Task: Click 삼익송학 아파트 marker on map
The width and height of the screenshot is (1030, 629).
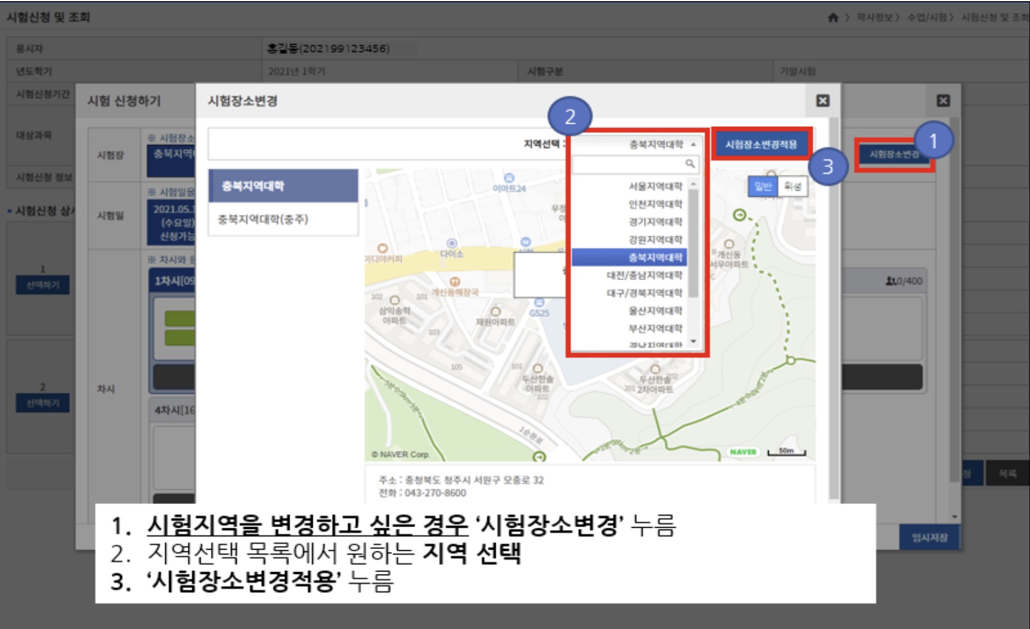Action: 394,300
